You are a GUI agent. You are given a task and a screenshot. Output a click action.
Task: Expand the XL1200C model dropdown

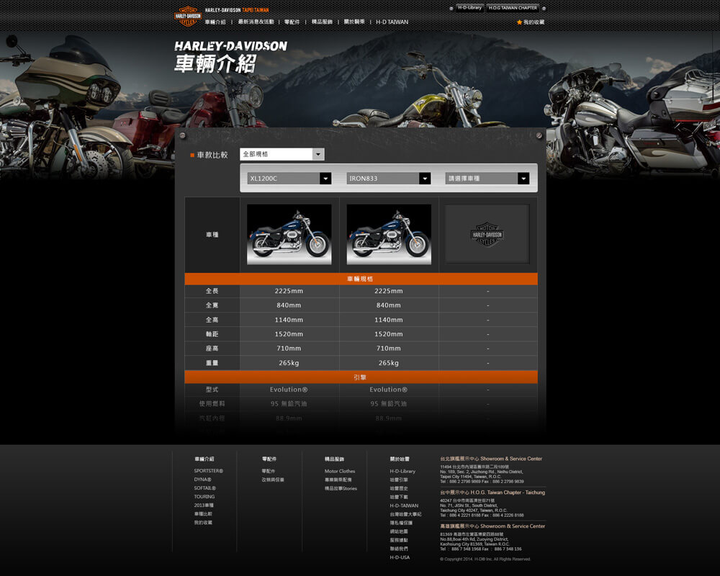(289, 179)
